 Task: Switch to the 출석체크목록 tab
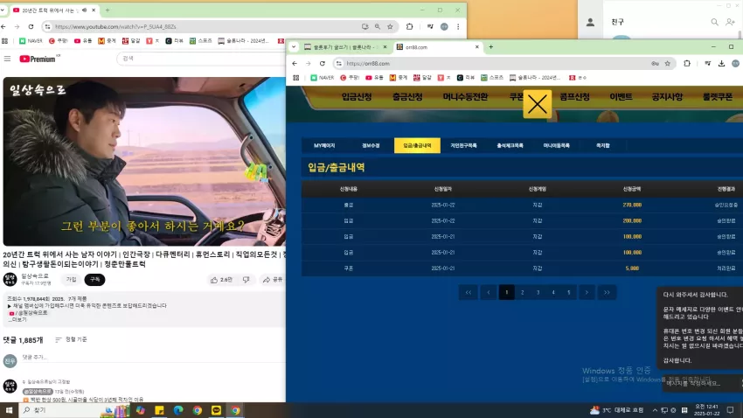click(x=510, y=145)
